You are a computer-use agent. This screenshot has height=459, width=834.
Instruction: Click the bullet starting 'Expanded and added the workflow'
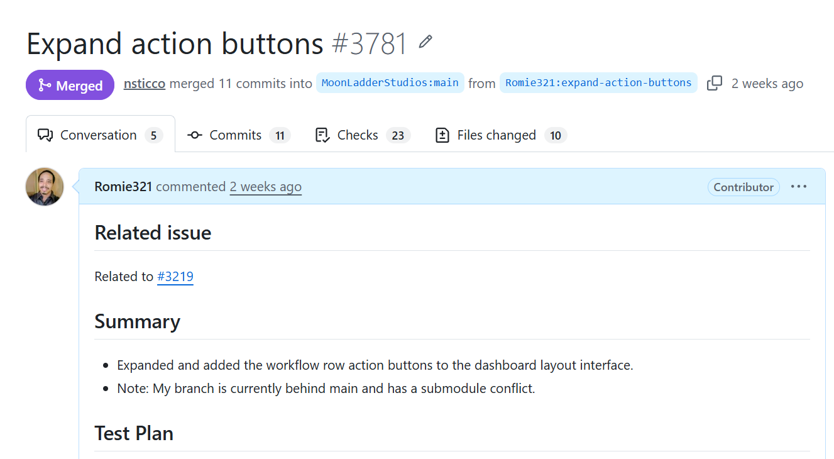[375, 365]
